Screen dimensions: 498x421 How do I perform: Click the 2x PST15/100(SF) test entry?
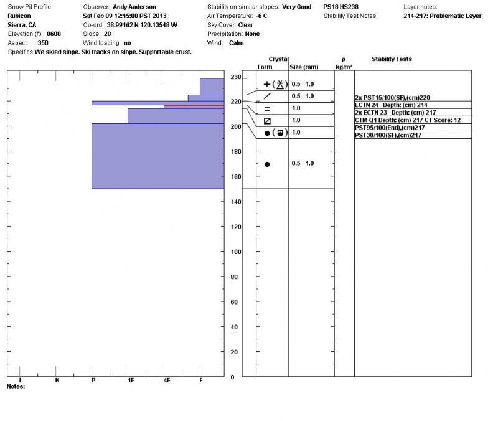coord(392,98)
